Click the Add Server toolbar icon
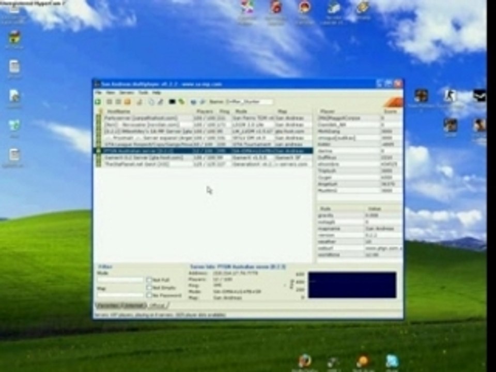 point(109,102)
